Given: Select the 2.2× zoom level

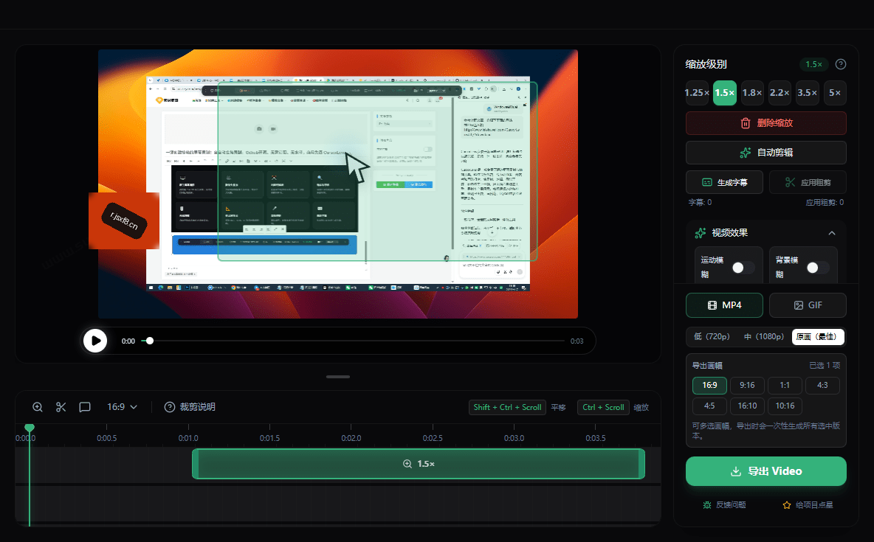Looking at the screenshot, I should tap(780, 93).
